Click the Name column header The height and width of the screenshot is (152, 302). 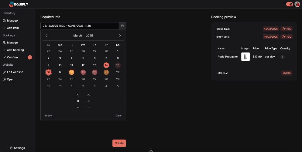pos(221,48)
